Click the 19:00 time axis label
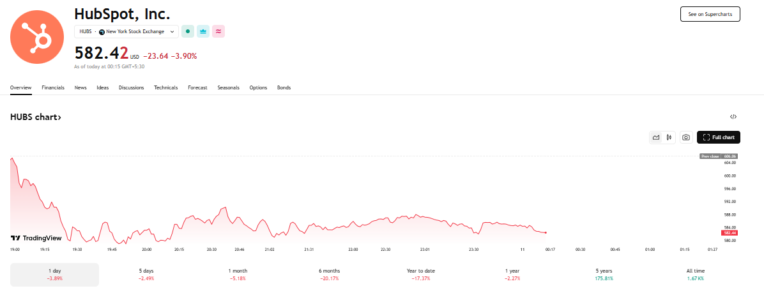The image size is (764, 293). [x=15, y=249]
